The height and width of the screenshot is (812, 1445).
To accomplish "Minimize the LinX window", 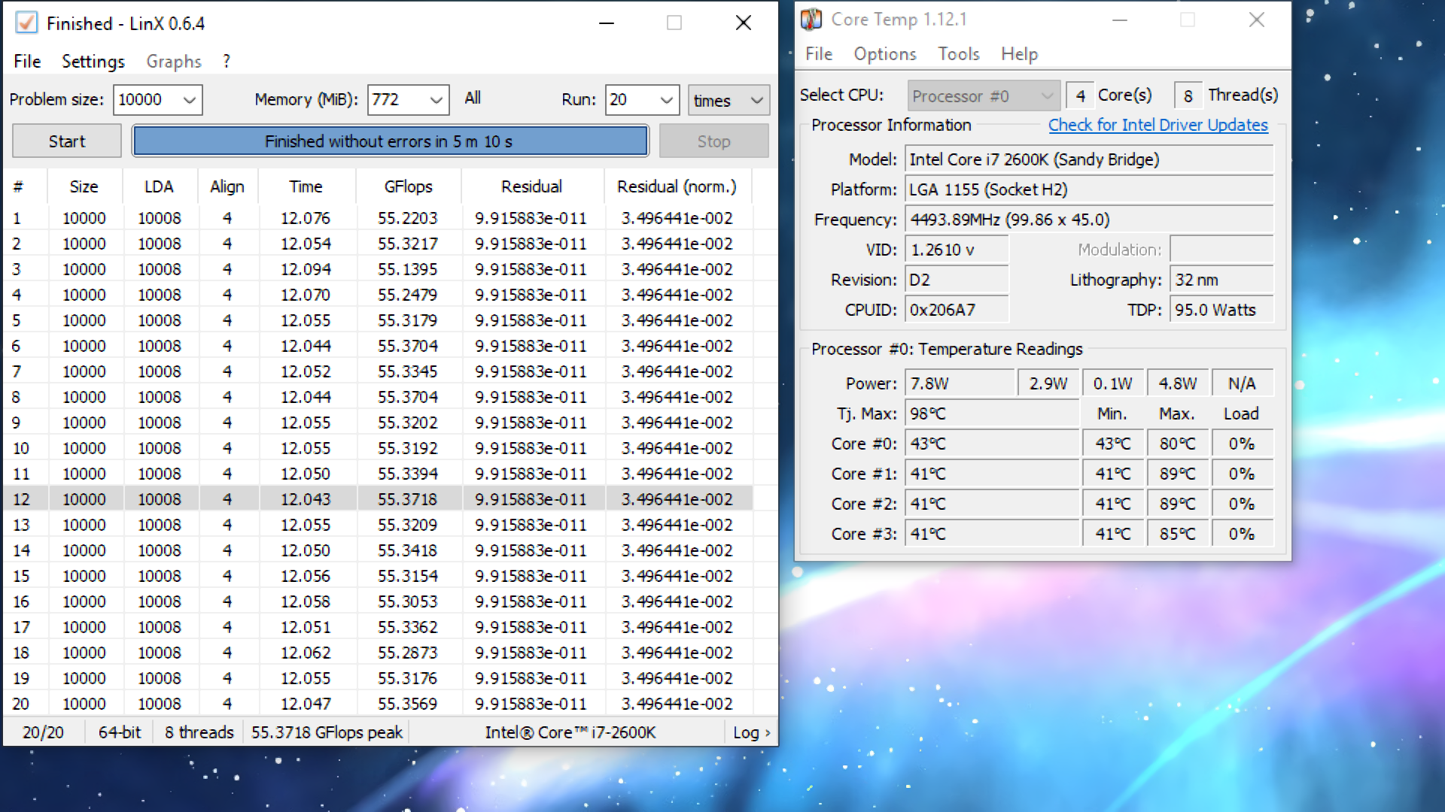I will tap(607, 23).
